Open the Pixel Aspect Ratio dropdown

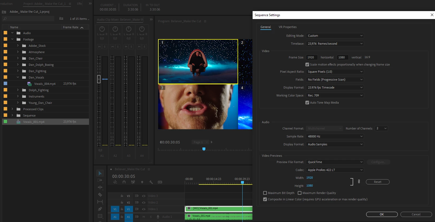click(335, 72)
